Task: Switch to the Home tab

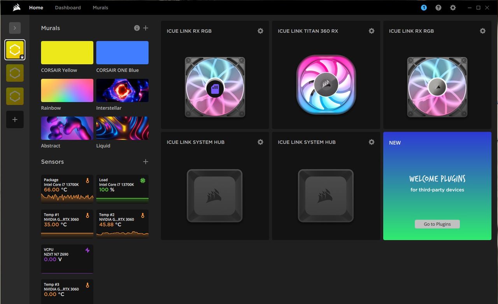Action: coord(36,7)
